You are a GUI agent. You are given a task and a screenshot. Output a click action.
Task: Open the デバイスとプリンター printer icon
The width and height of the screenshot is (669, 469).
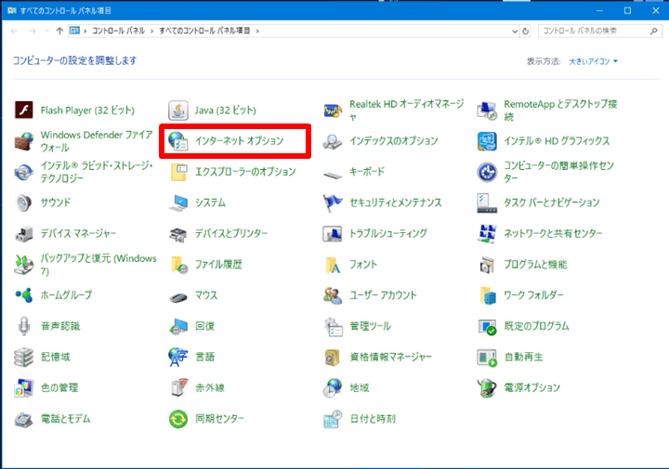[177, 234]
